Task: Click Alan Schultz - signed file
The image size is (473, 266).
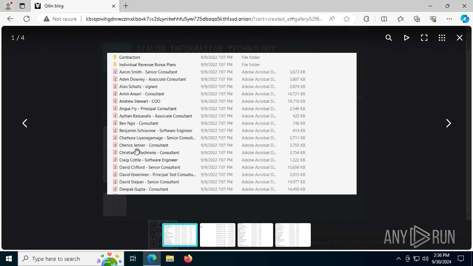Action: coord(232,86)
